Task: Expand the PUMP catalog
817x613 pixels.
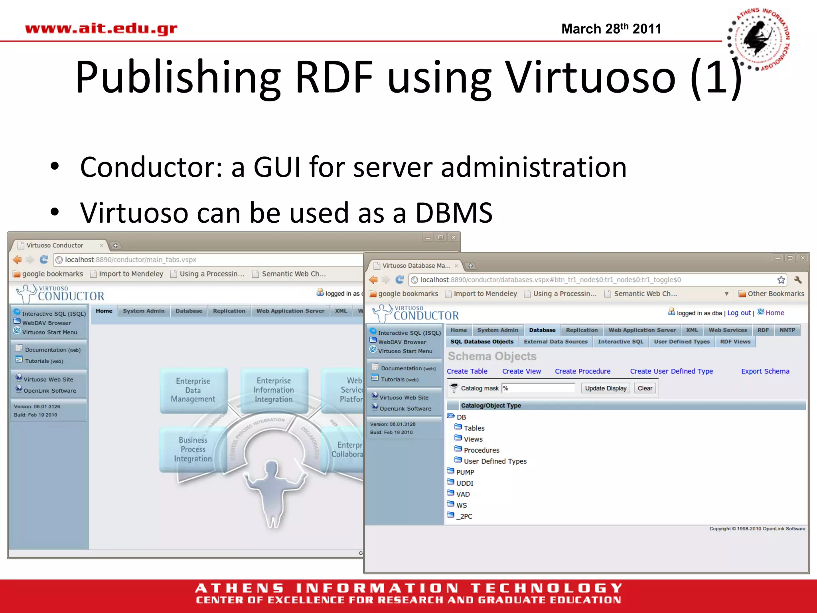Action: [451, 471]
